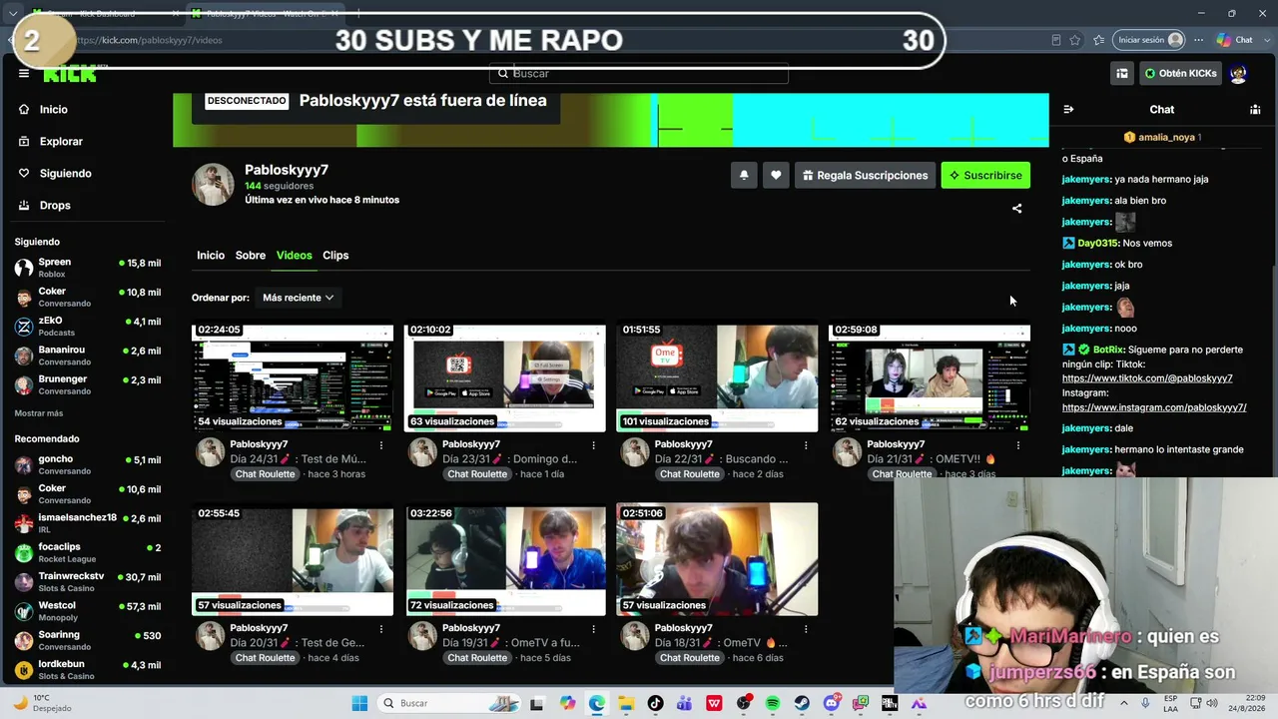Open Westcol recommended channel
Screen dimensions: 1278x719
tap(88, 611)
